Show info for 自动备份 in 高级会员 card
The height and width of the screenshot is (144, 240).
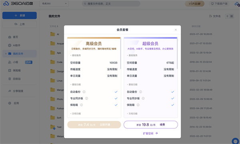pyautogui.click(x=84, y=92)
